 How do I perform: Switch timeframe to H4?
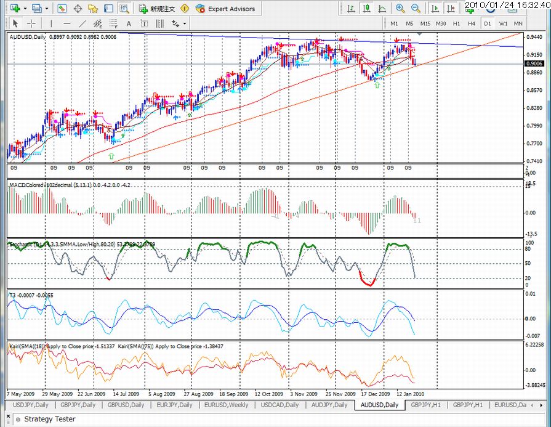point(472,23)
